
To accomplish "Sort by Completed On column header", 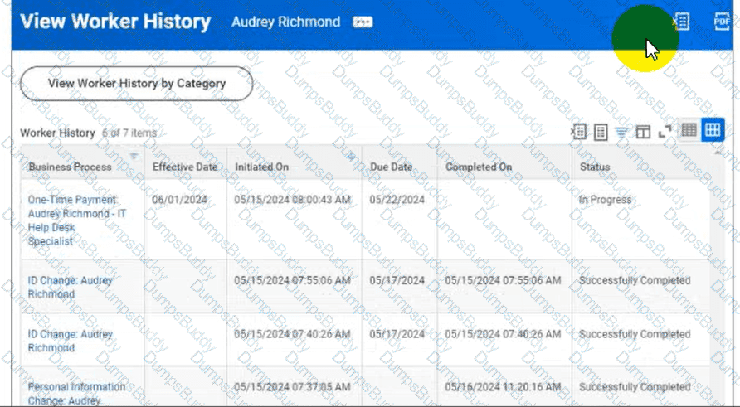I will (x=479, y=167).
